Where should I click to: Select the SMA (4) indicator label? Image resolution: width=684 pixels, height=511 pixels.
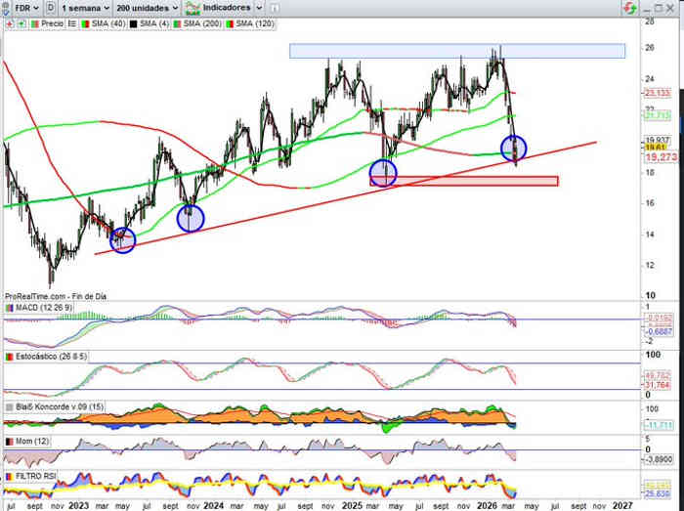click(150, 21)
